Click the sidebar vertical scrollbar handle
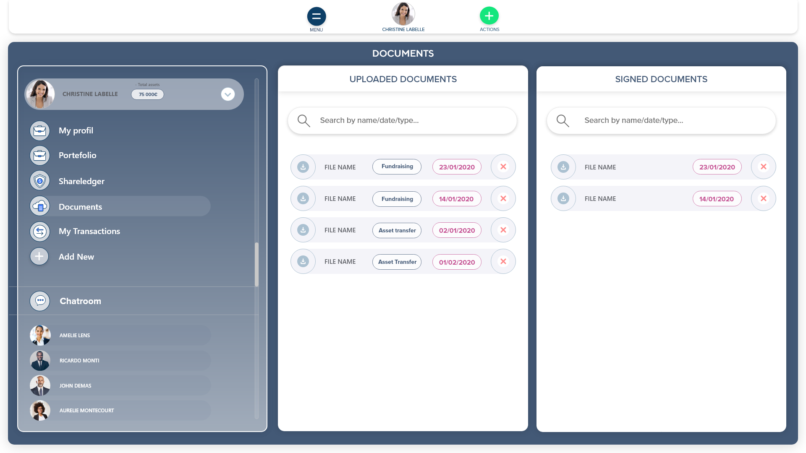Screen dimensions: 806x453 256,264
